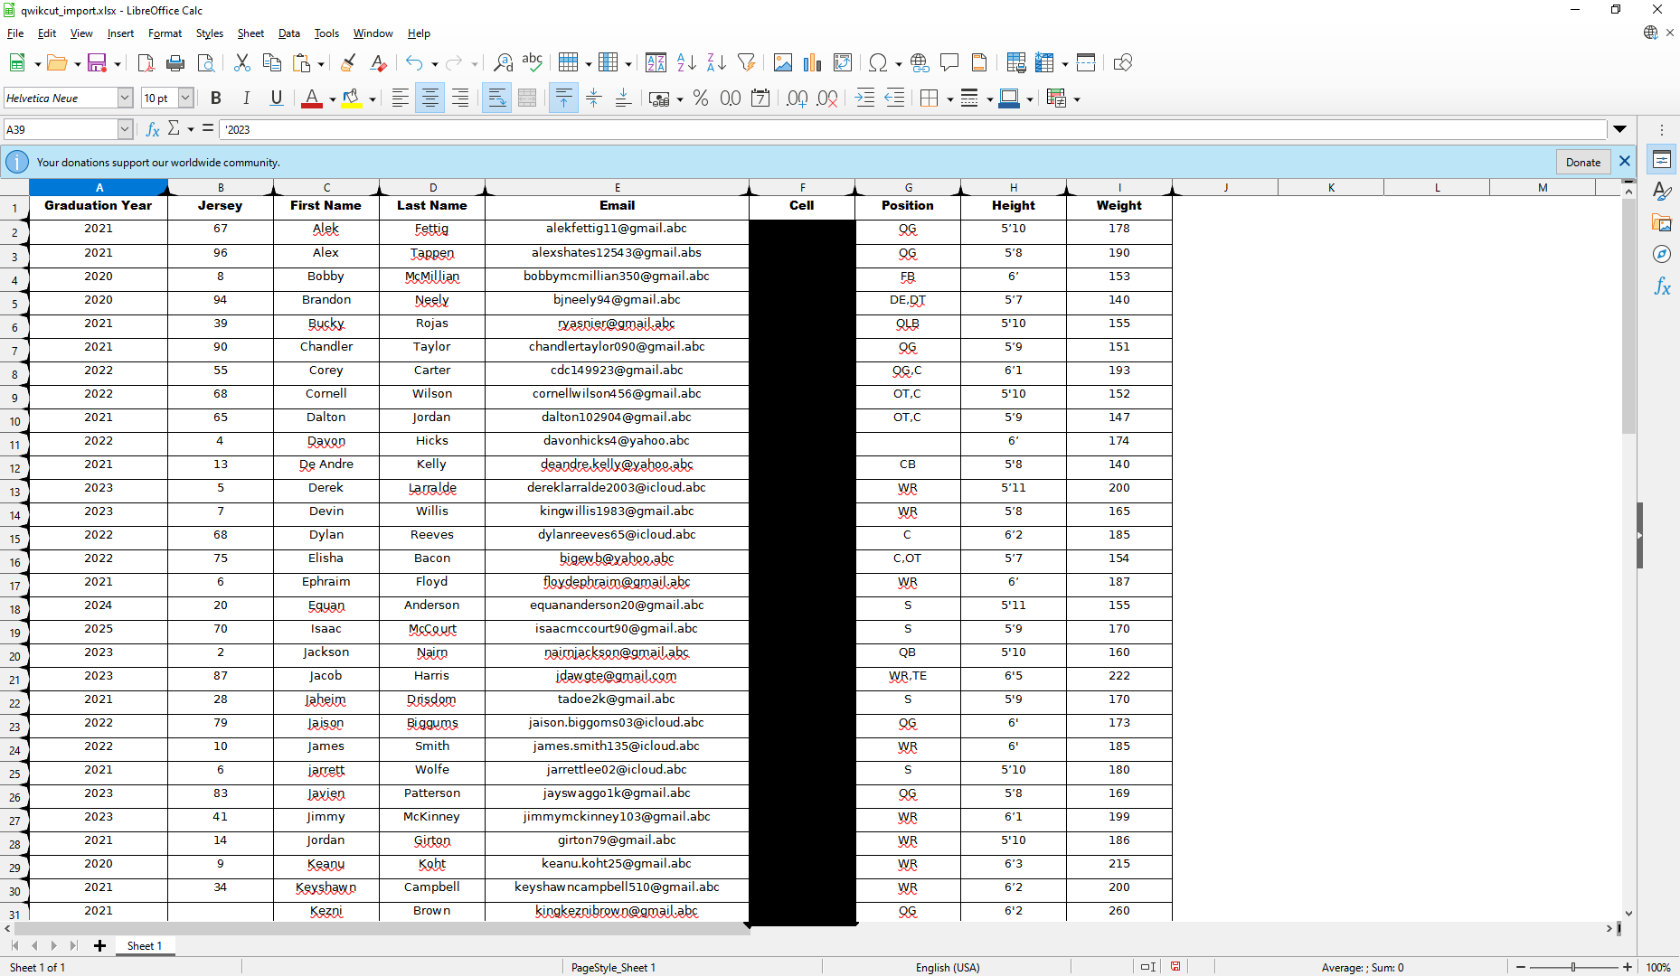Click the zoom slider in status bar
The width and height of the screenshot is (1680, 976).
pos(1573,967)
